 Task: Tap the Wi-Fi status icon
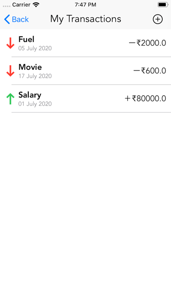coord(36,5)
